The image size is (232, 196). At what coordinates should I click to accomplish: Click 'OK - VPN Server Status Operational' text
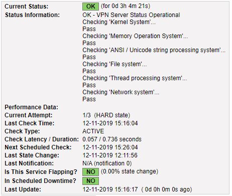point(131,15)
